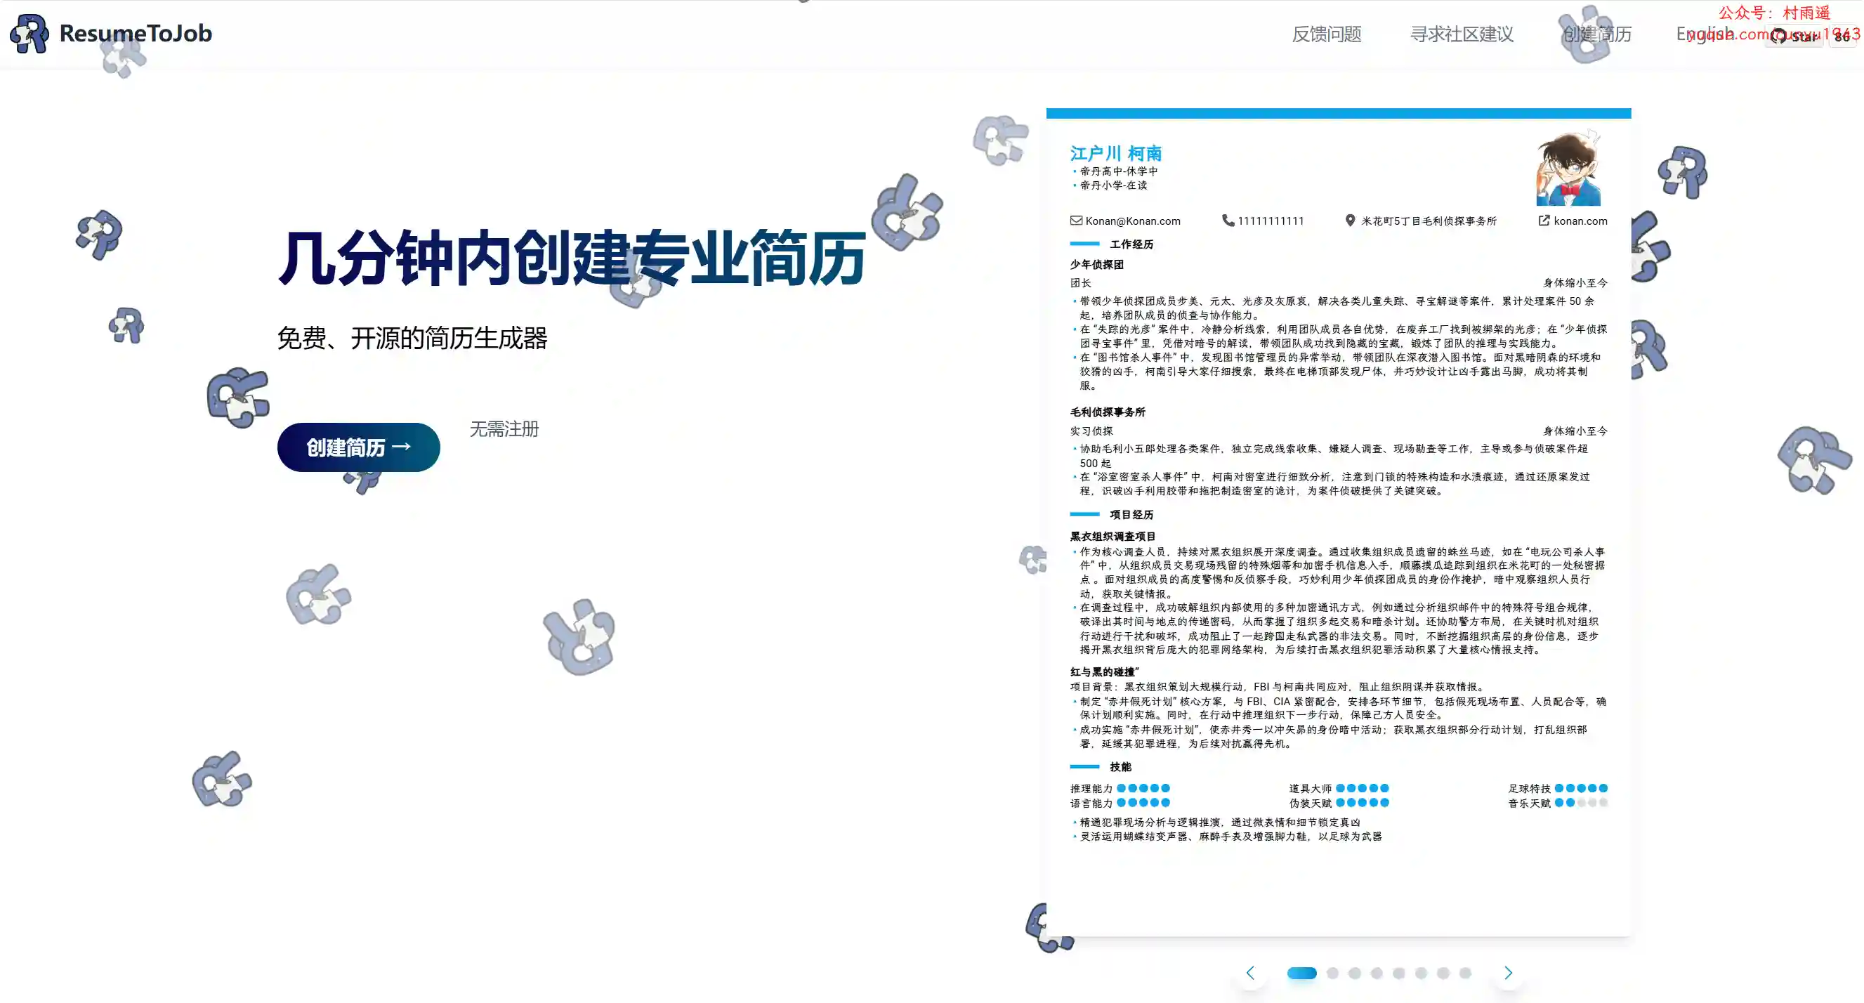The height and width of the screenshot is (1003, 1864).
Task: Click the 项目经历 section heading
Action: coord(1131,515)
